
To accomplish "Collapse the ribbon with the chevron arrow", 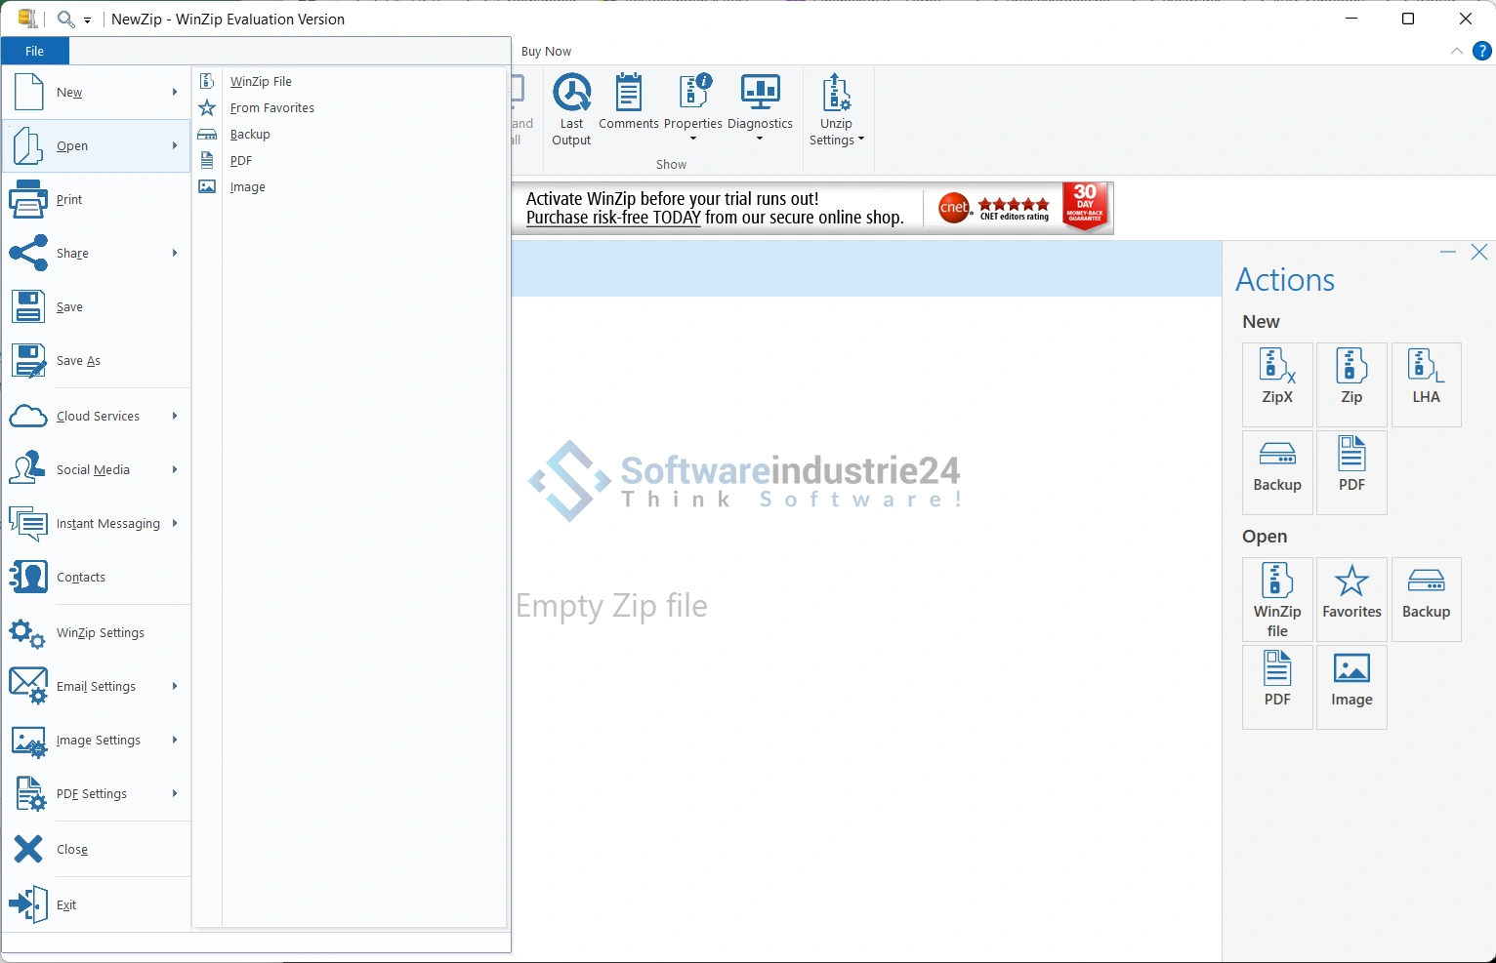I will [x=1456, y=51].
